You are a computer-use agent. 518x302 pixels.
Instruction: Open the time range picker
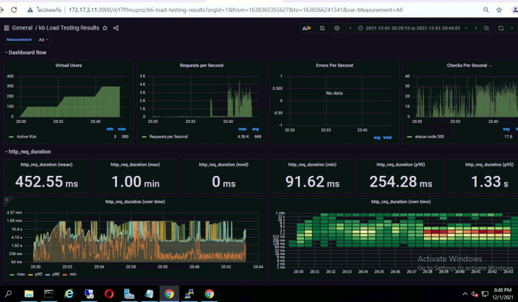pyautogui.click(x=413, y=28)
